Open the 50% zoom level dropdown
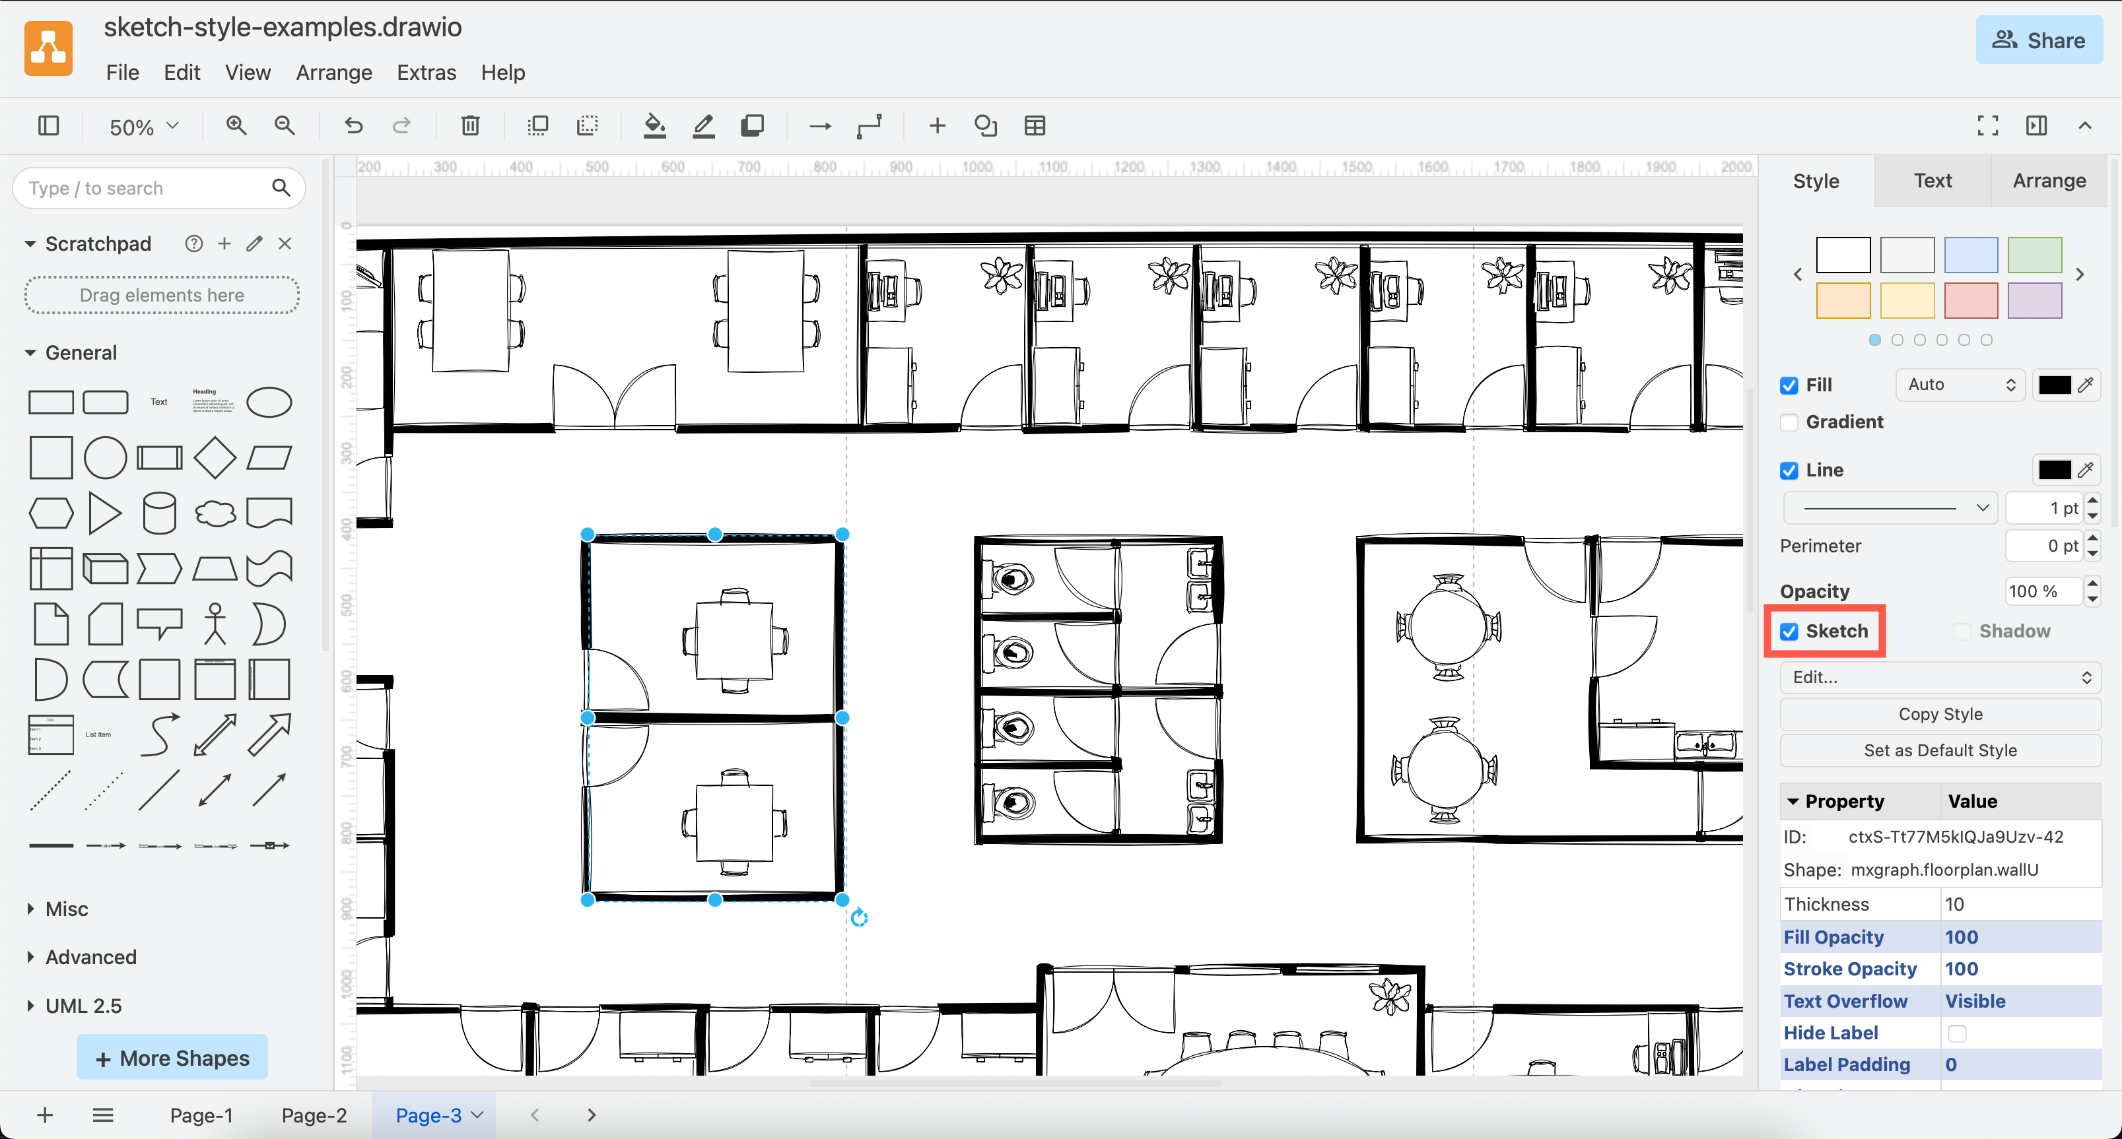2122x1139 pixels. pos(139,125)
